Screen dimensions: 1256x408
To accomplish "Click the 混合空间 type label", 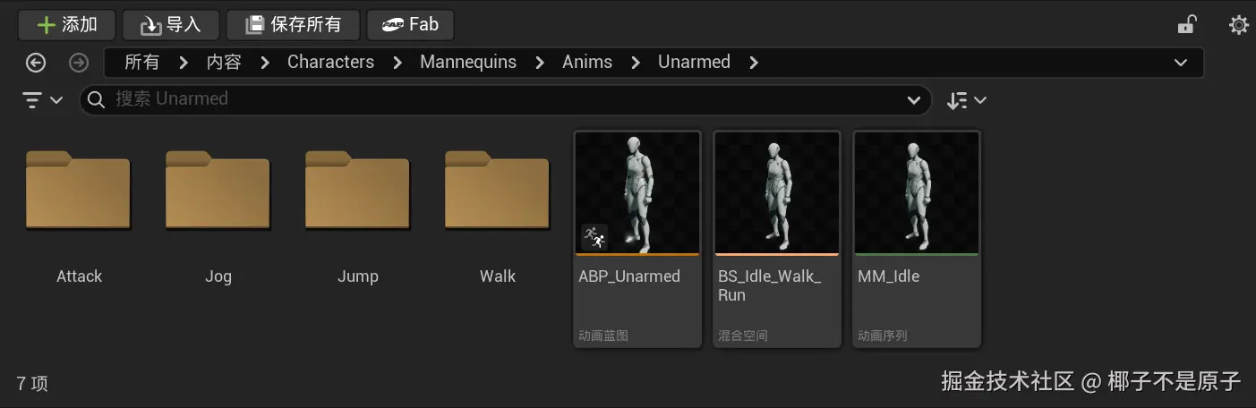I will pos(743,336).
